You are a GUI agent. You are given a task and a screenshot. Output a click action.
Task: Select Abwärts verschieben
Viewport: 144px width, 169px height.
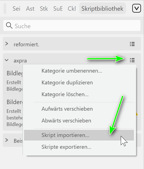point(79,121)
